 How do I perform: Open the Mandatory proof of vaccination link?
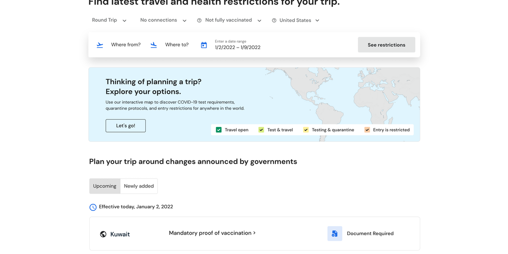(x=212, y=233)
